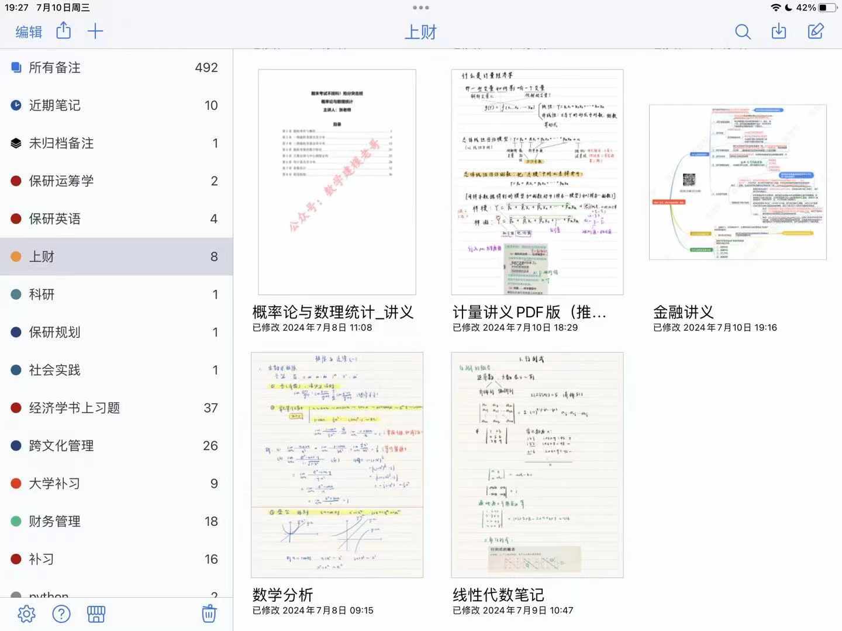Open the store icon in bottom bar
Viewport: 842px width, 631px height.
(x=96, y=613)
